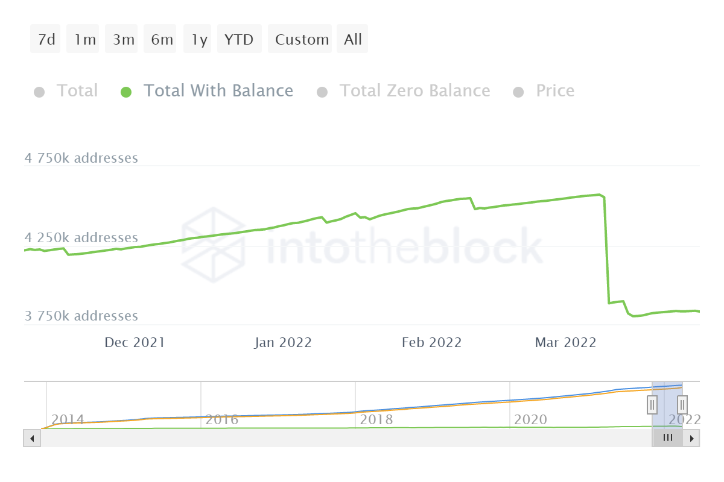The width and height of the screenshot is (724, 482).
Task: Click the green Total With Balance dot
Action: 125,92
